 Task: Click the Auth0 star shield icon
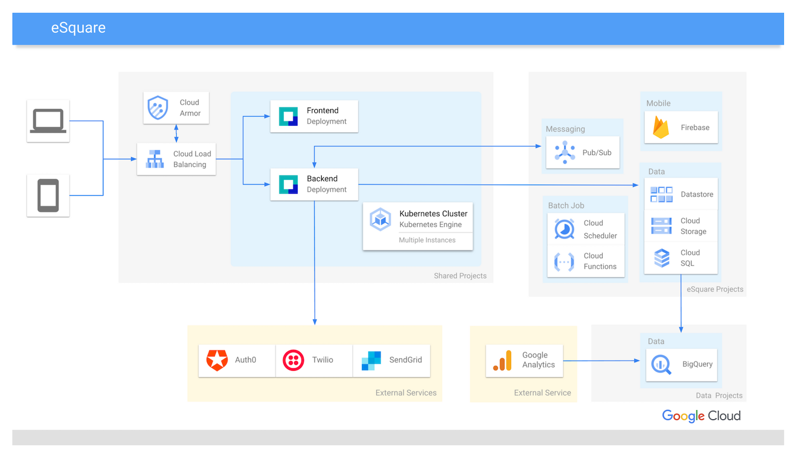pyautogui.click(x=217, y=360)
